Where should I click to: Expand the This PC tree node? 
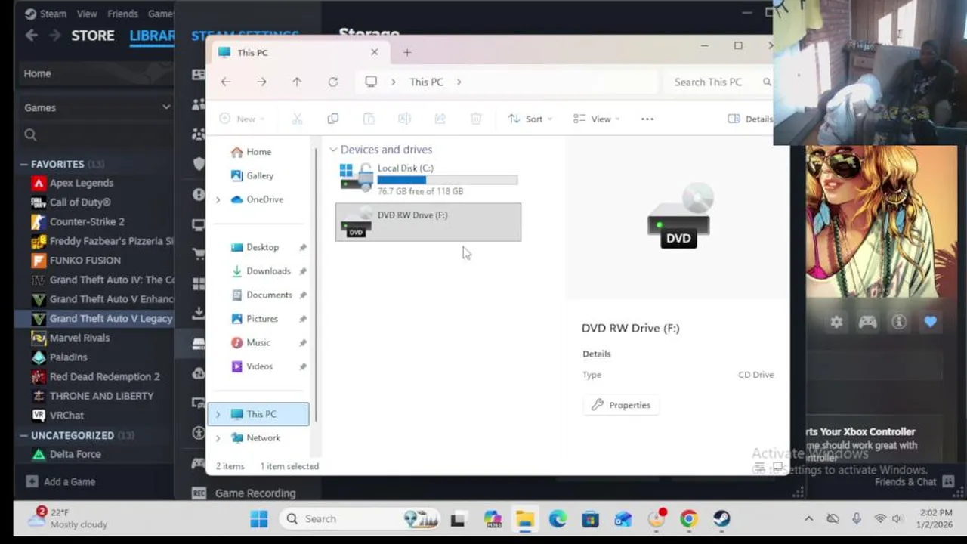(x=218, y=414)
